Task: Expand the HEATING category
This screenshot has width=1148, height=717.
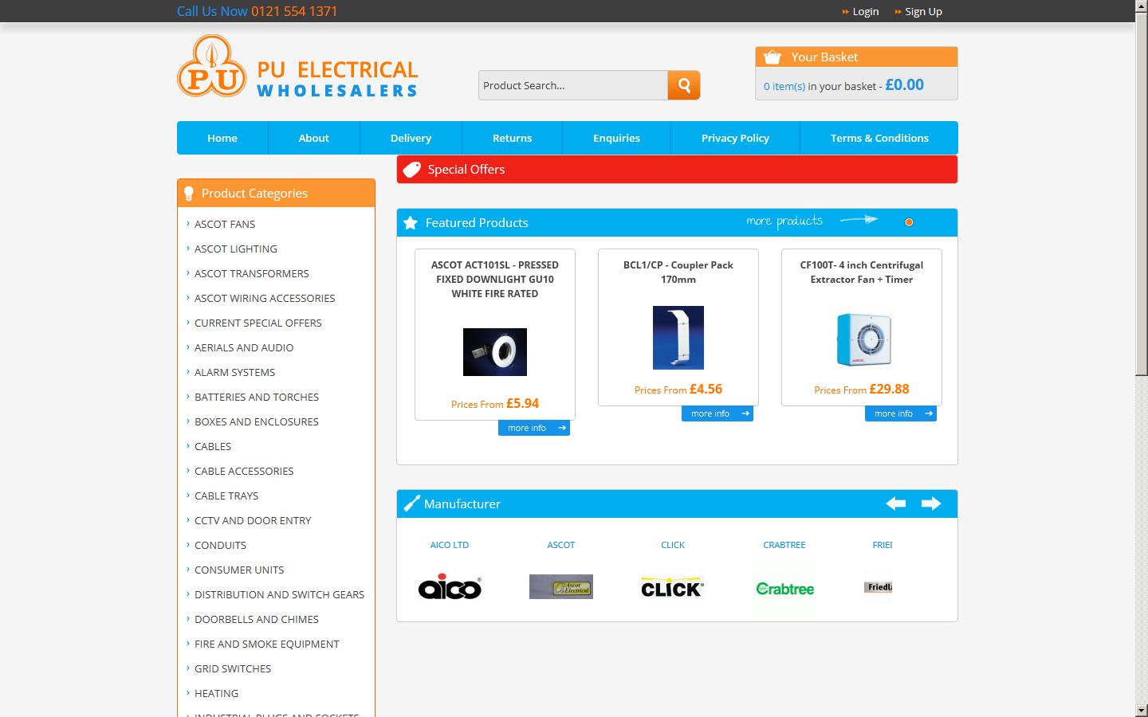Action: (216, 693)
